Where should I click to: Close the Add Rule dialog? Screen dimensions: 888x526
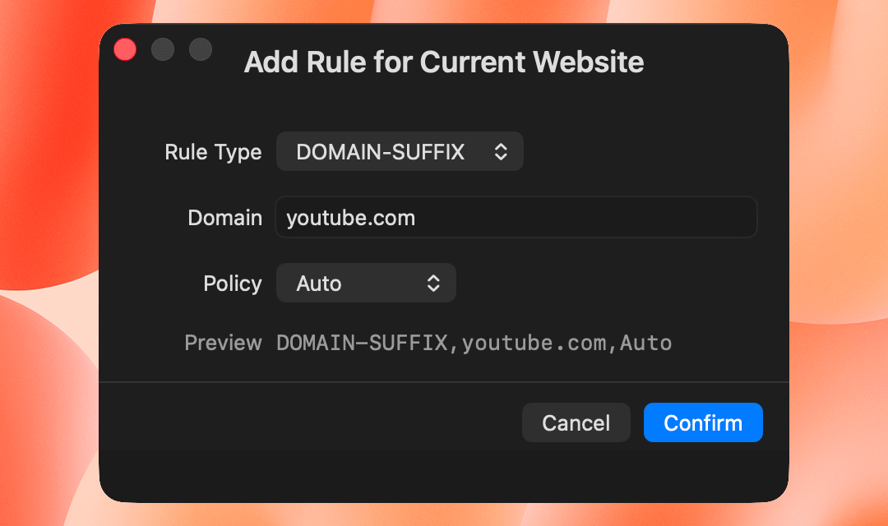click(x=124, y=49)
